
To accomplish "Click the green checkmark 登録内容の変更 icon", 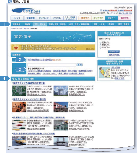I will coord(117,13).
